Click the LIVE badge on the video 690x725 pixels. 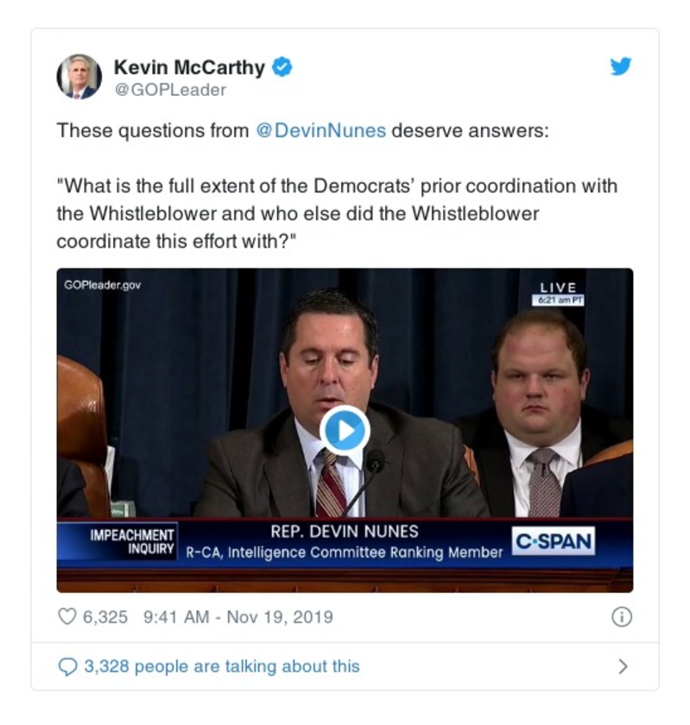558,287
